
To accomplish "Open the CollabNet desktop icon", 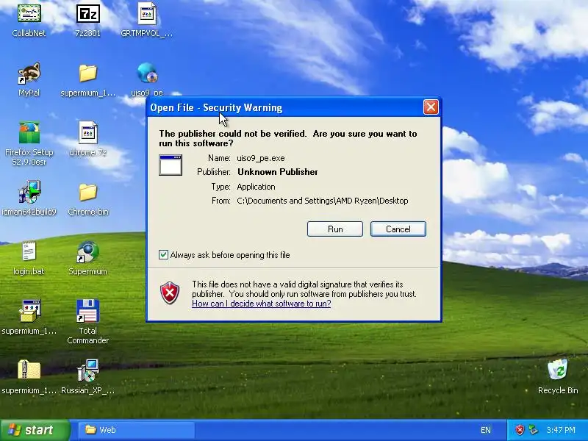I will click(29, 14).
